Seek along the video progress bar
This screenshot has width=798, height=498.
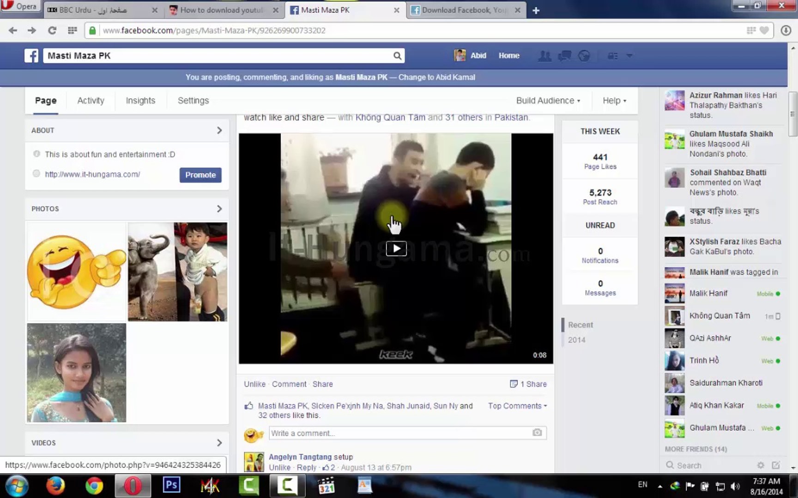coord(395,355)
